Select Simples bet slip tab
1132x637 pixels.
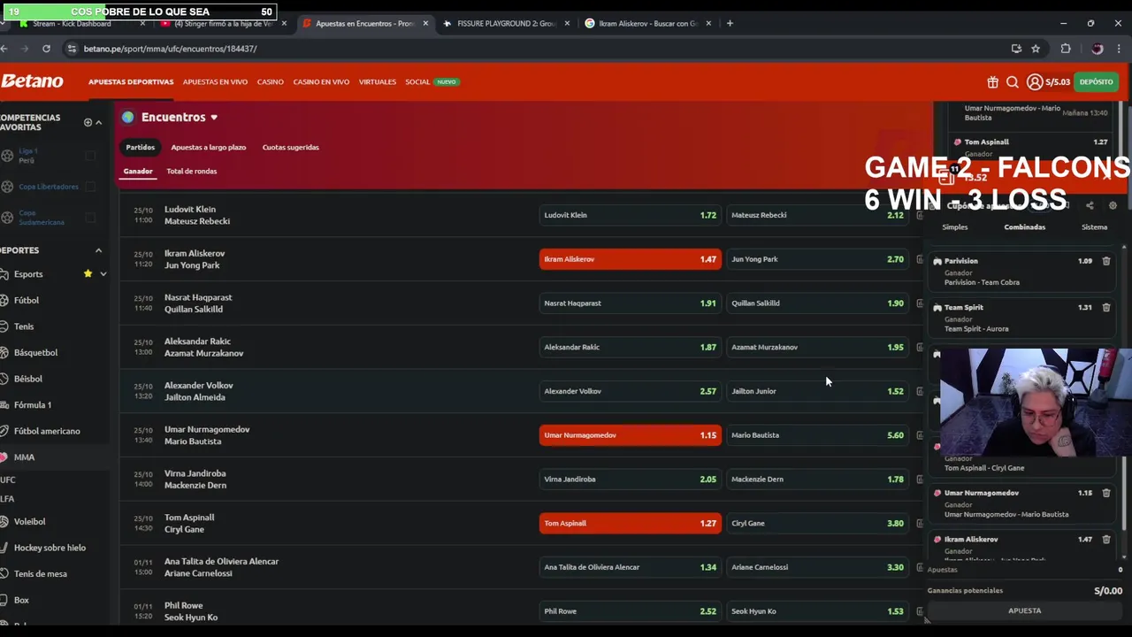click(954, 227)
